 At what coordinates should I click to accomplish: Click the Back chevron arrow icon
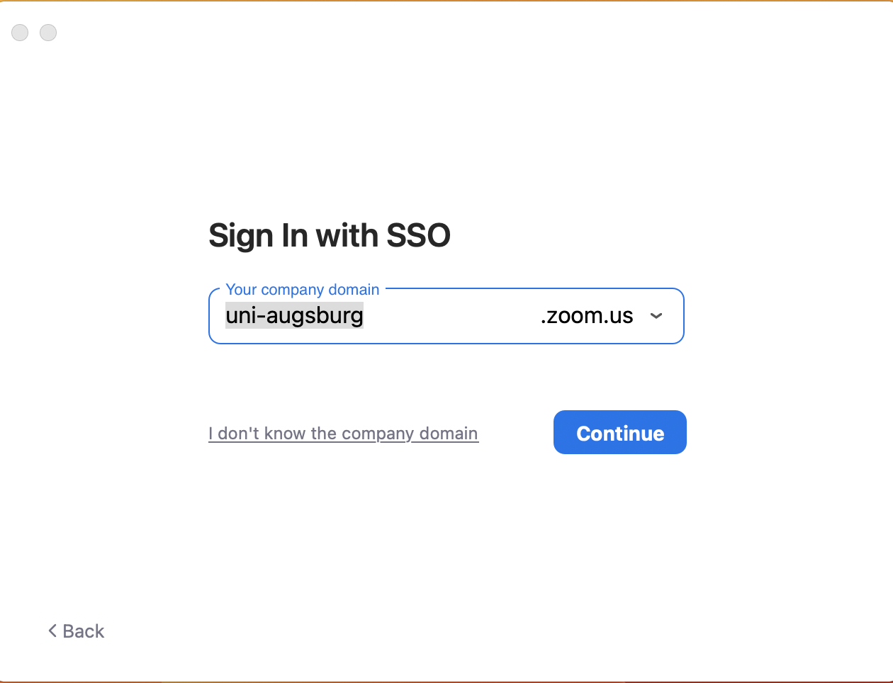click(x=52, y=631)
